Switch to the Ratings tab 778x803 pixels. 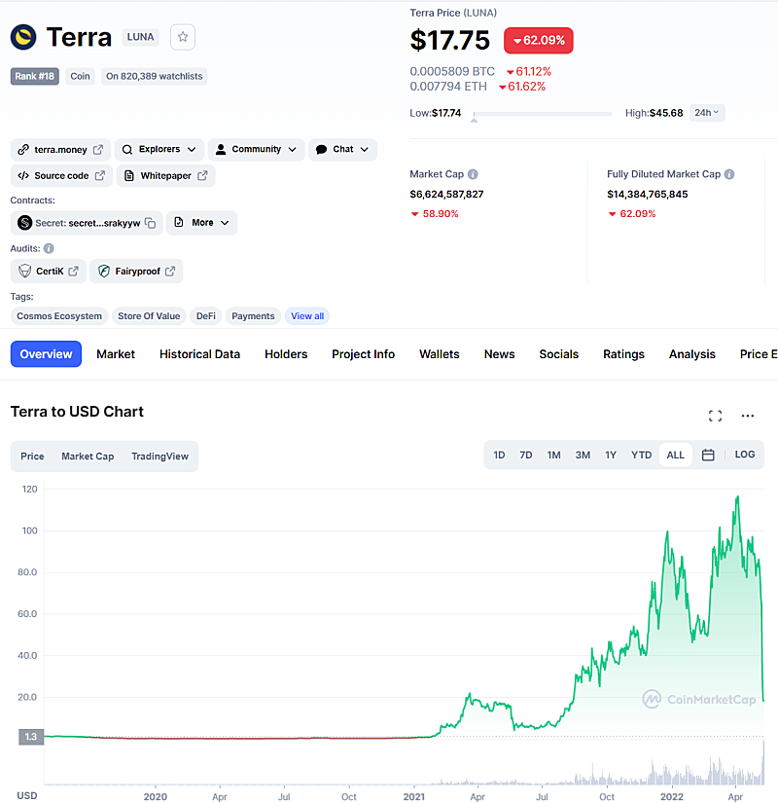tap(623, 354)
